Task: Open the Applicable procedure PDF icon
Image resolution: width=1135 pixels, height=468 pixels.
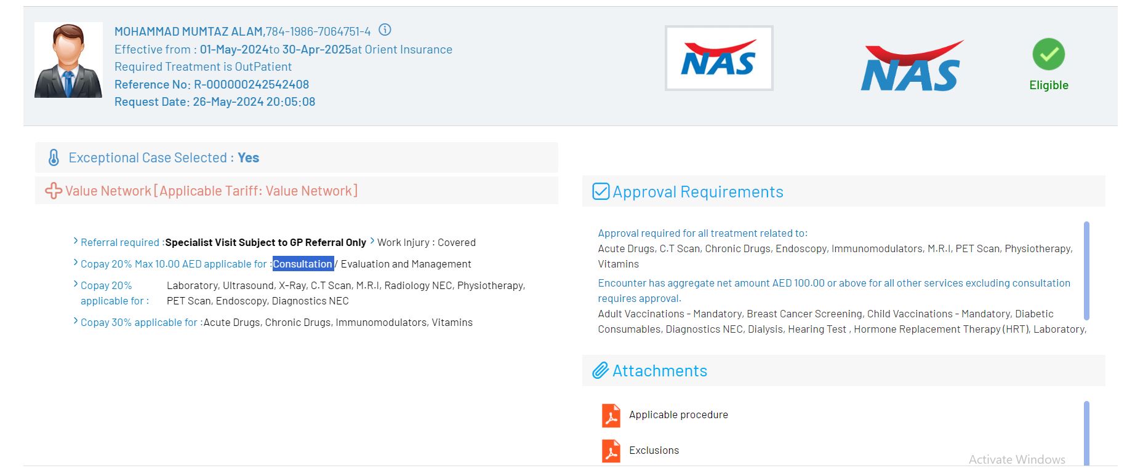Action: pos(611,415)
